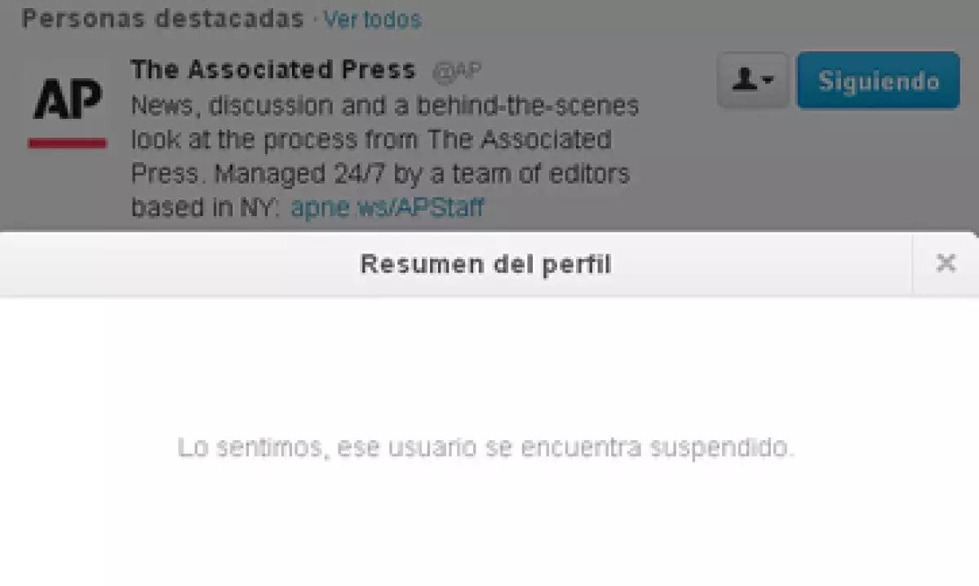Expand the caret arrow beside the person icon
979x586 pixels.
click(769, 82)
